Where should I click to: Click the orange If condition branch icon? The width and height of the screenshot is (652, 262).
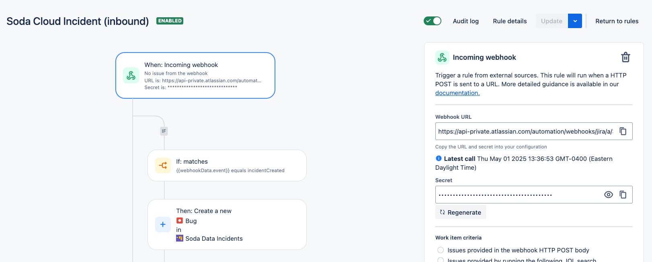click(163, 165)
